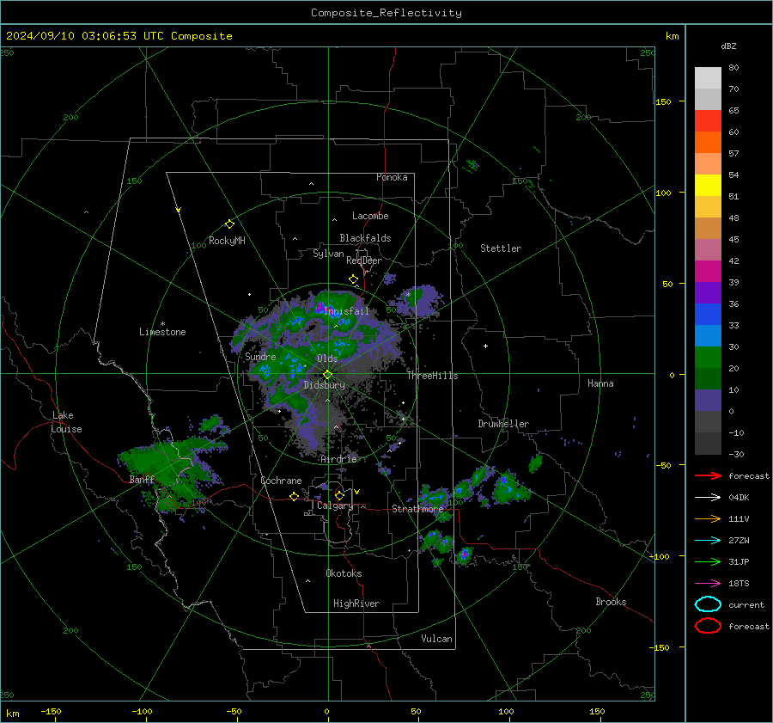Image resolution: width=773 pixels, height=723 pixels.
Task: Click the magenta 18TS arrow legend icon
Action: [x=708, y=584]
